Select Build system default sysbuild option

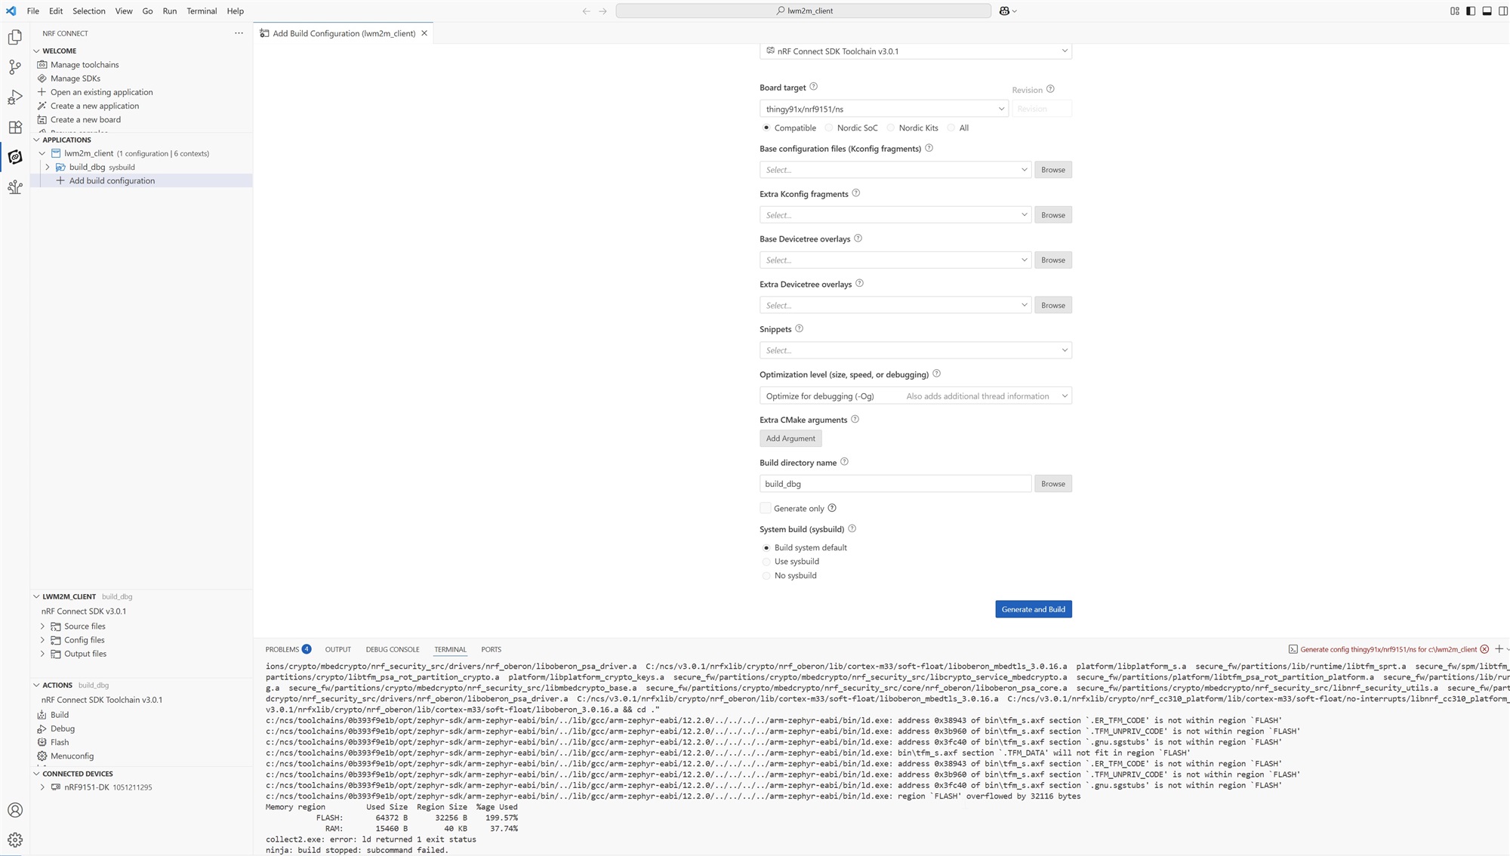click(x=766, y=547)
